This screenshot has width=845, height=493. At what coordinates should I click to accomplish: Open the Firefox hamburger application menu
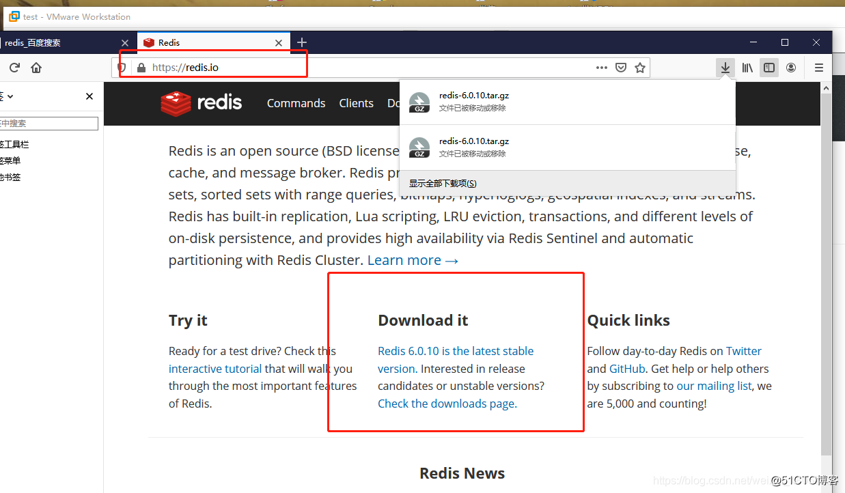[x=819, y=68]
